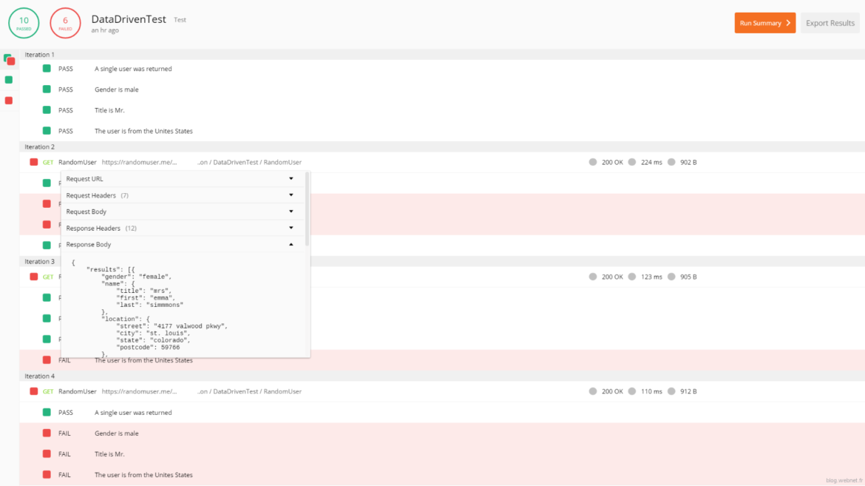865x486 pixels.
Task: Select the Test tab beside DataDrivenTest
Action: click(179, 20)
